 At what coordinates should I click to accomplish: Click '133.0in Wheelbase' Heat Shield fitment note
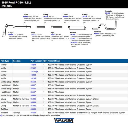click(56, 85)
